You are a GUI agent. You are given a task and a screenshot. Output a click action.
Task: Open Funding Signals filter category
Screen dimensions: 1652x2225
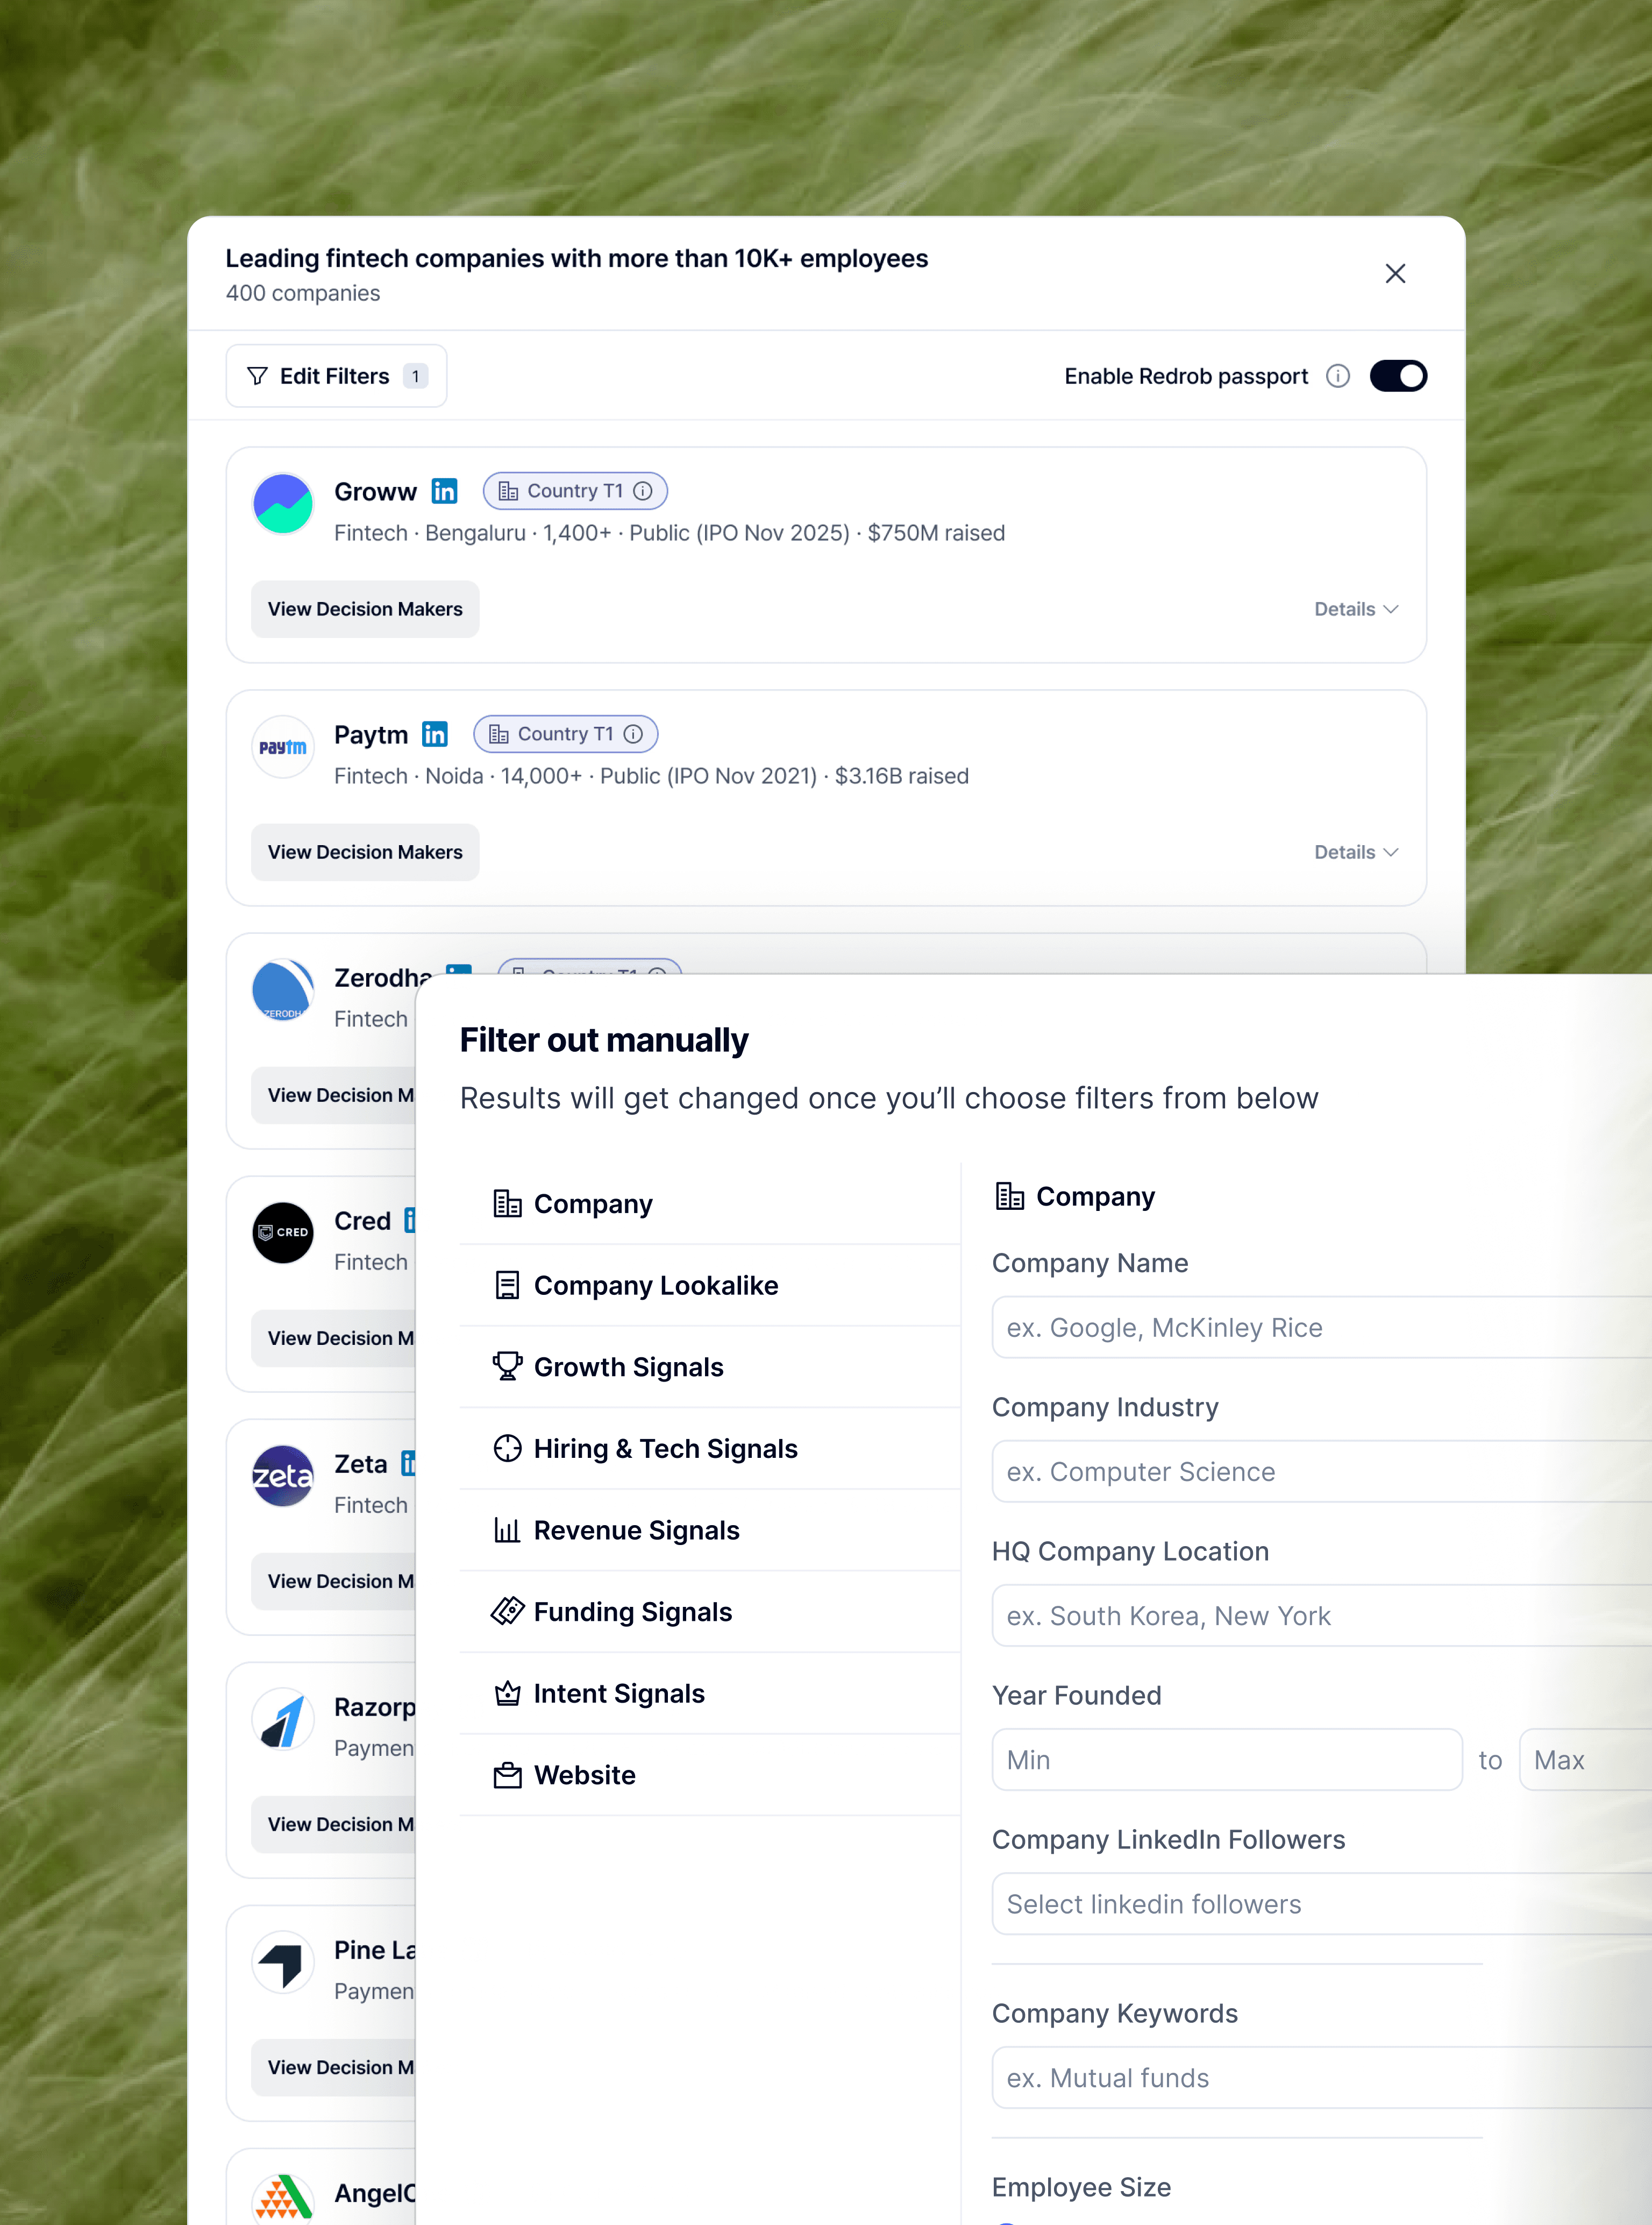(x=632, y=1612)
